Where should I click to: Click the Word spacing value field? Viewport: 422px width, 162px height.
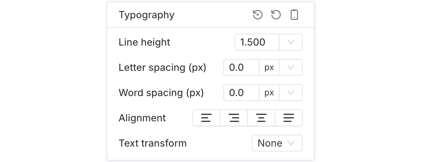pos(242,93)
